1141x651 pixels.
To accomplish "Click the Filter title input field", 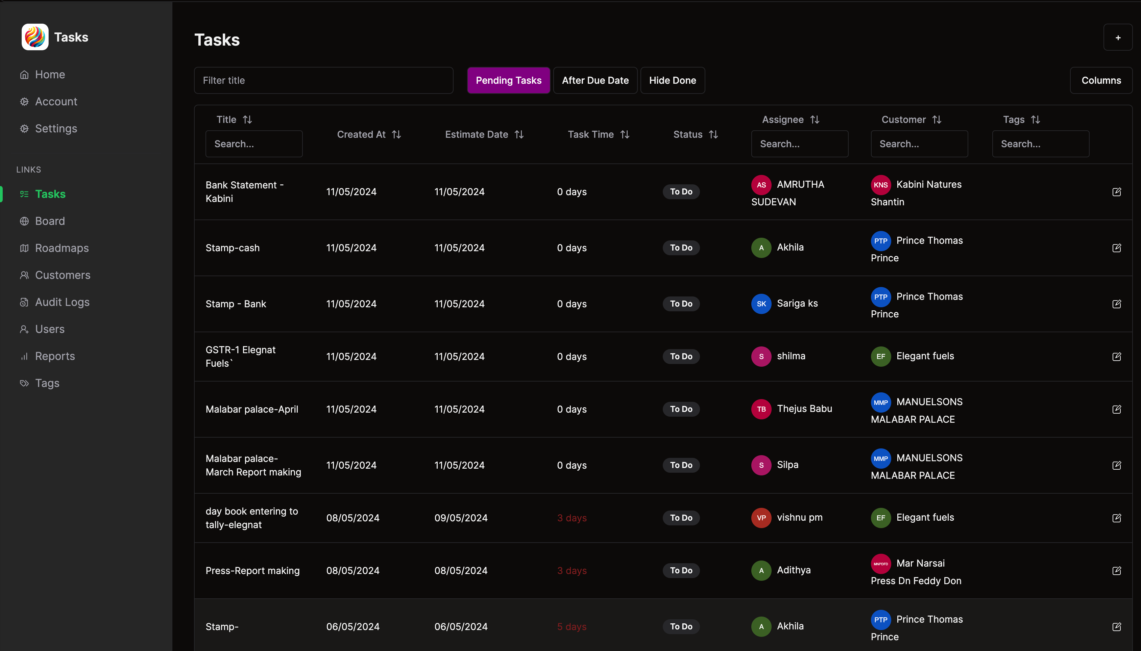I will coord(323,80).
